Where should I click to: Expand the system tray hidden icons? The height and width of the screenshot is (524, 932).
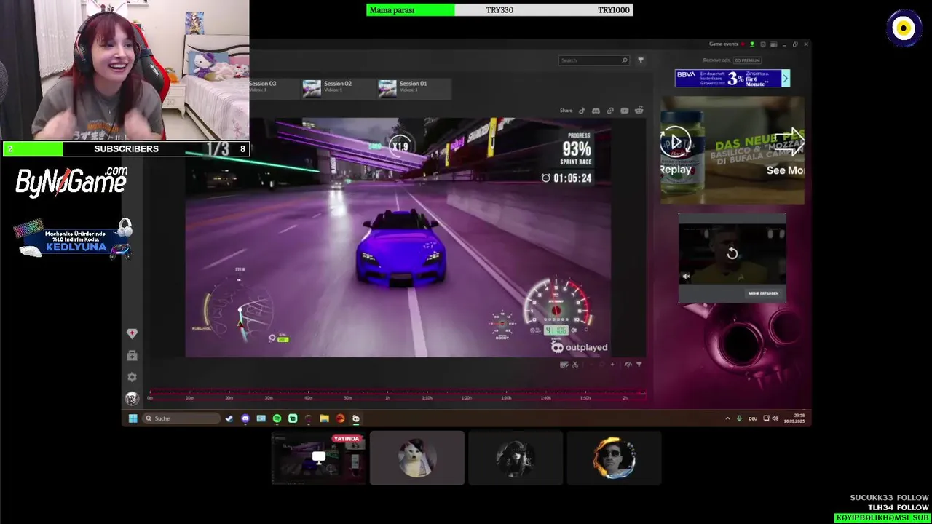click(x=727, y=418)
